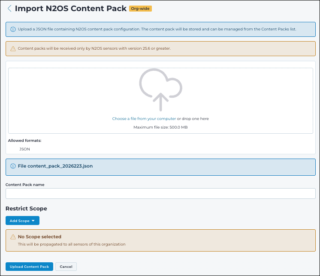Viewport: 320px width, 276px height.
Task: Click 'Maximum file size: 500.0 MB' text
Action: (x=160, y=127)
